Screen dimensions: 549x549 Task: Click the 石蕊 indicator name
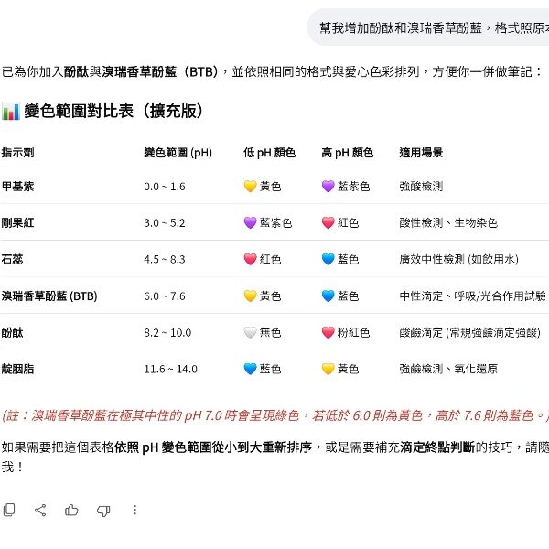click(12, 259)
